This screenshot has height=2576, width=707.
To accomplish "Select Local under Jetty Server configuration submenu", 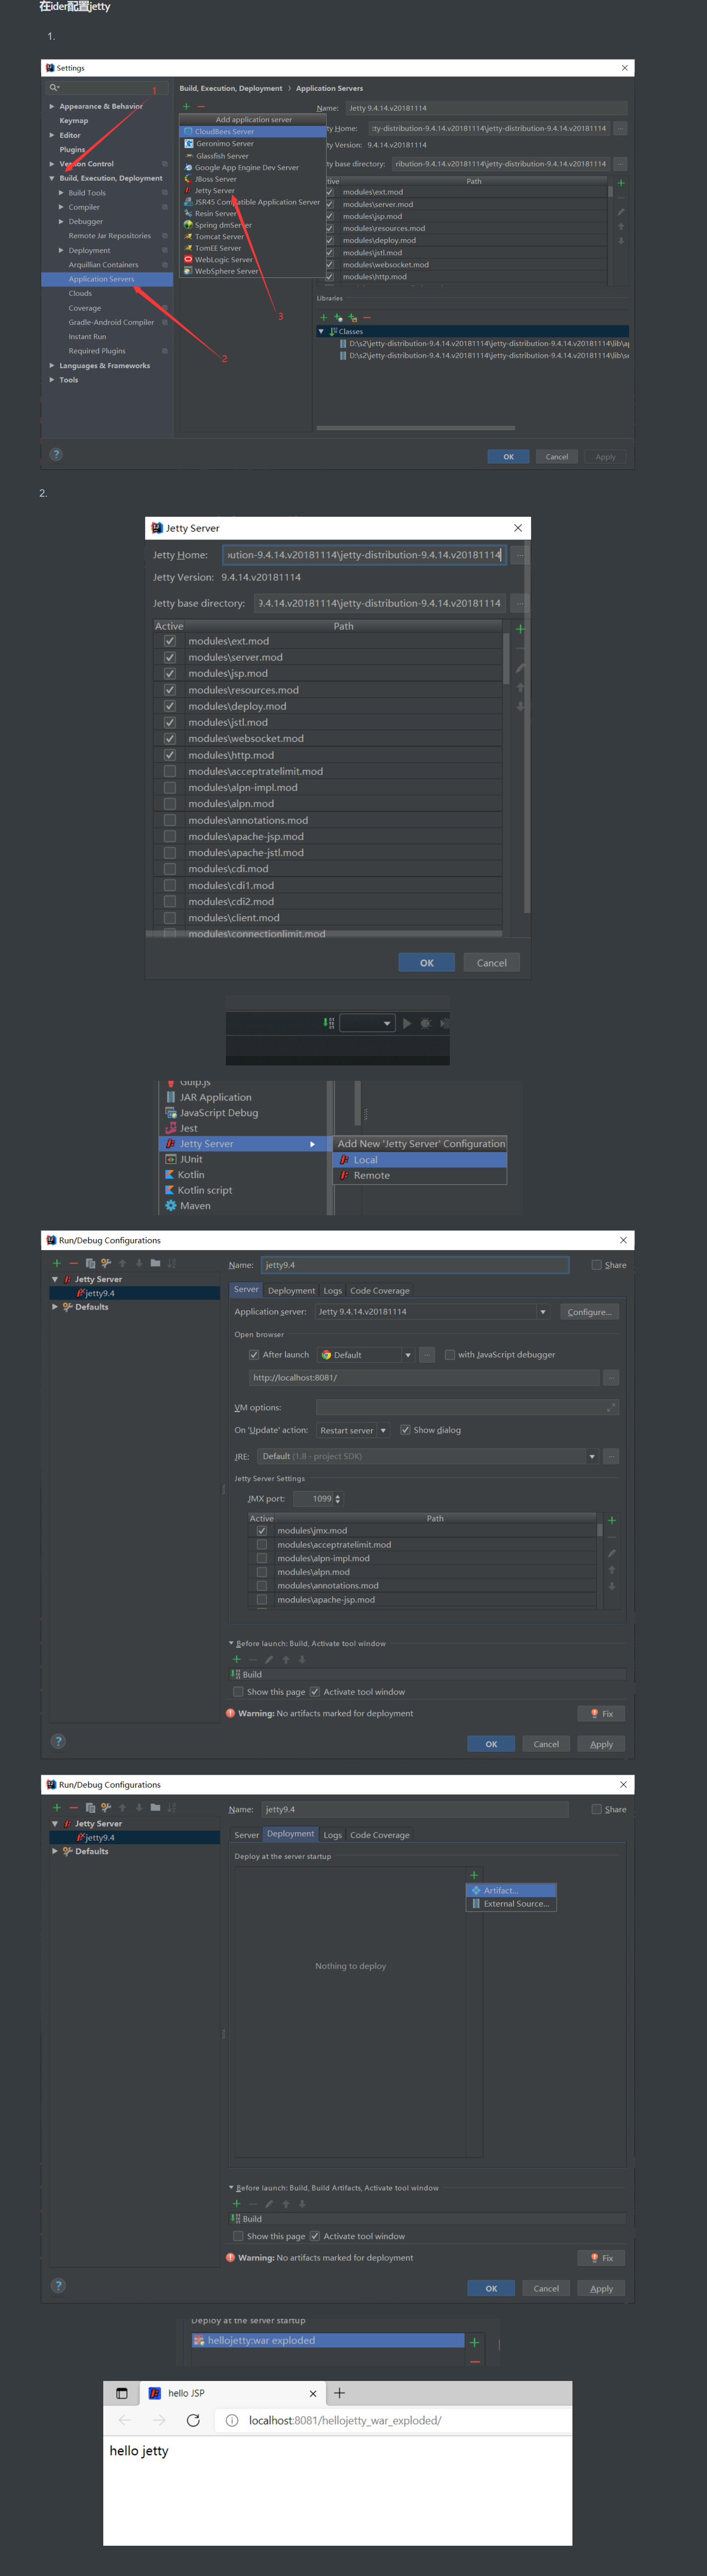I will click(x=420, y=1160).
